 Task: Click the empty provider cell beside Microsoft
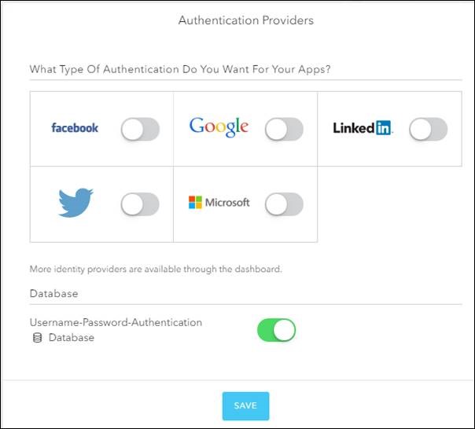tap(389, 204)
